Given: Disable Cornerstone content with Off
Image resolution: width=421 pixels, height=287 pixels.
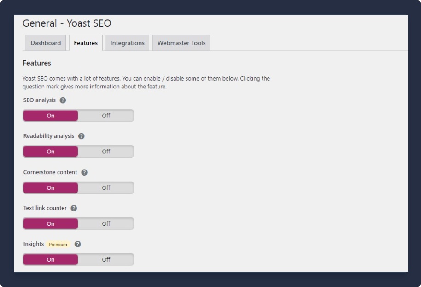Looking at the screenshot, I should [x=106, y=187].
